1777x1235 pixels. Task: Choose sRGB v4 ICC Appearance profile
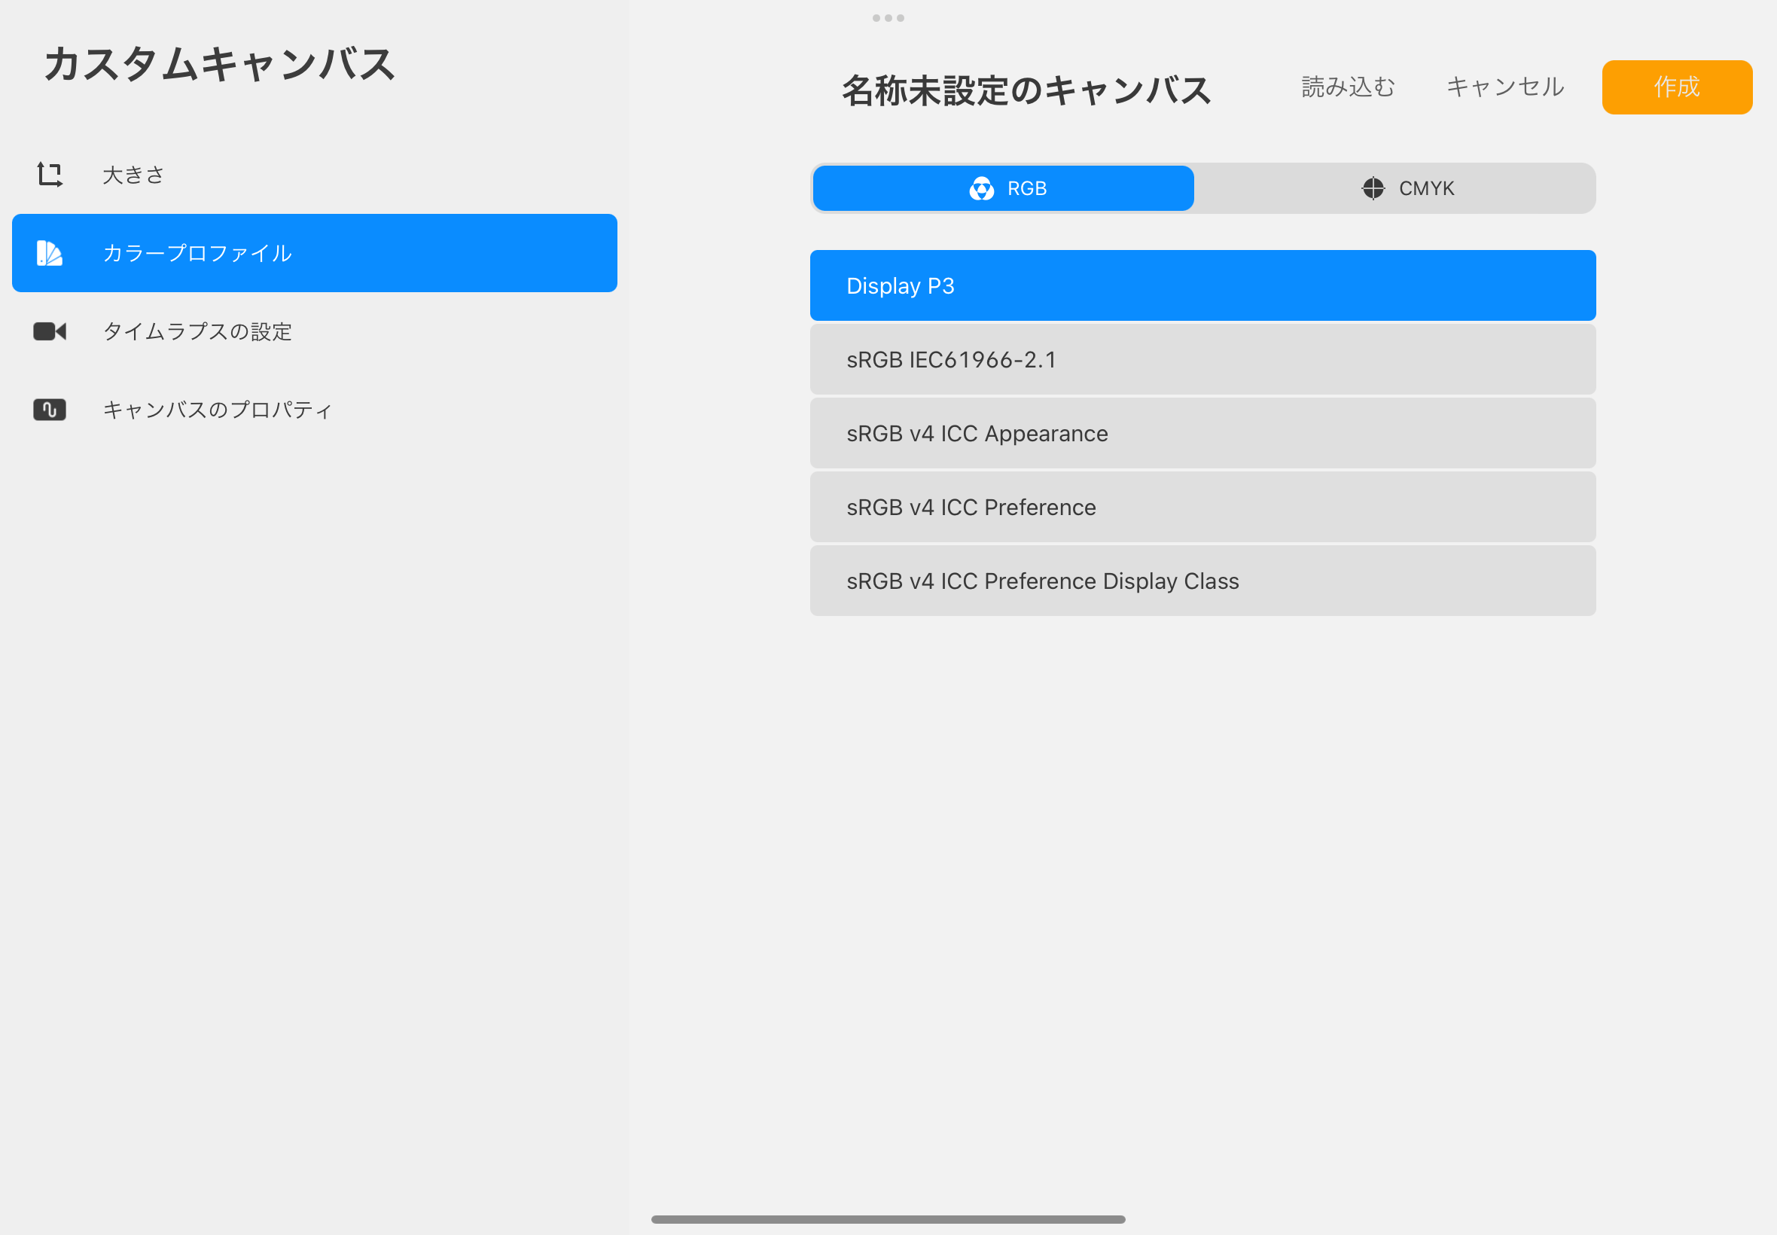tap(1202, 433)
